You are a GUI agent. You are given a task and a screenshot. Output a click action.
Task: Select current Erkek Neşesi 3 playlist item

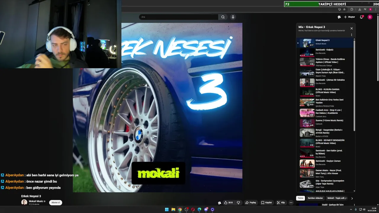click(x=325, y=43)
